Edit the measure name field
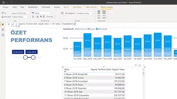This screenshot has width=177, height=99. [x=20, y=13]
